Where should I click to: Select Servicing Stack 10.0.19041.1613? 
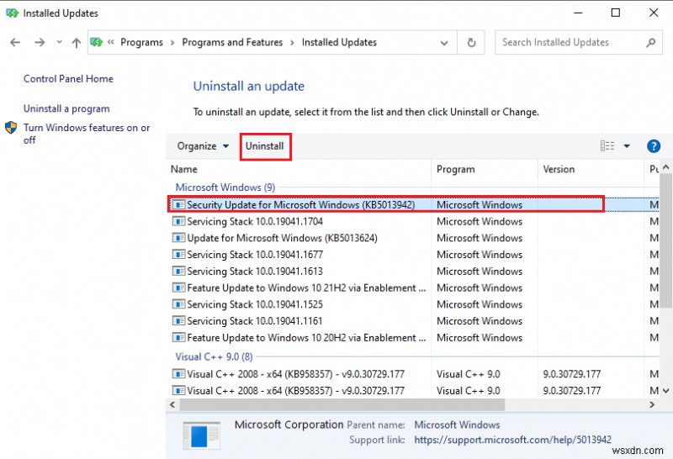tap(255, 271)
